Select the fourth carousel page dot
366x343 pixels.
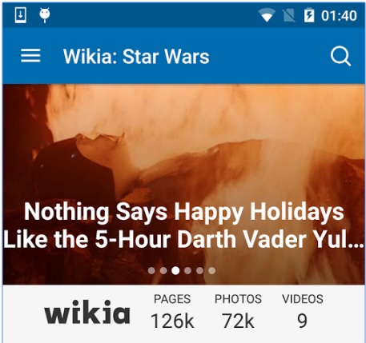point(187,270)
